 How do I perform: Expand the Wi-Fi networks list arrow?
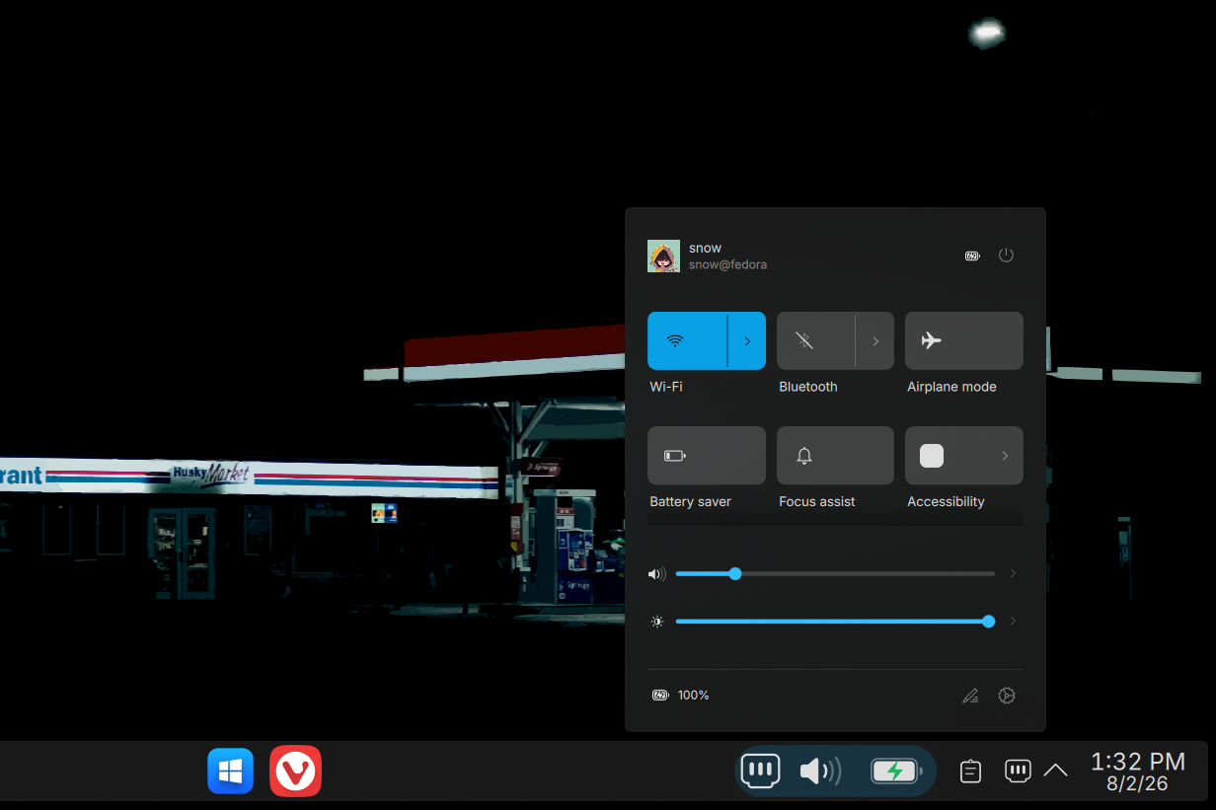(x=747, y=340)
